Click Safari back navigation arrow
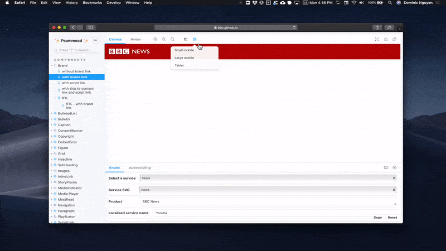This screenshot has width=446, height=251. click(x=73, y=27)
